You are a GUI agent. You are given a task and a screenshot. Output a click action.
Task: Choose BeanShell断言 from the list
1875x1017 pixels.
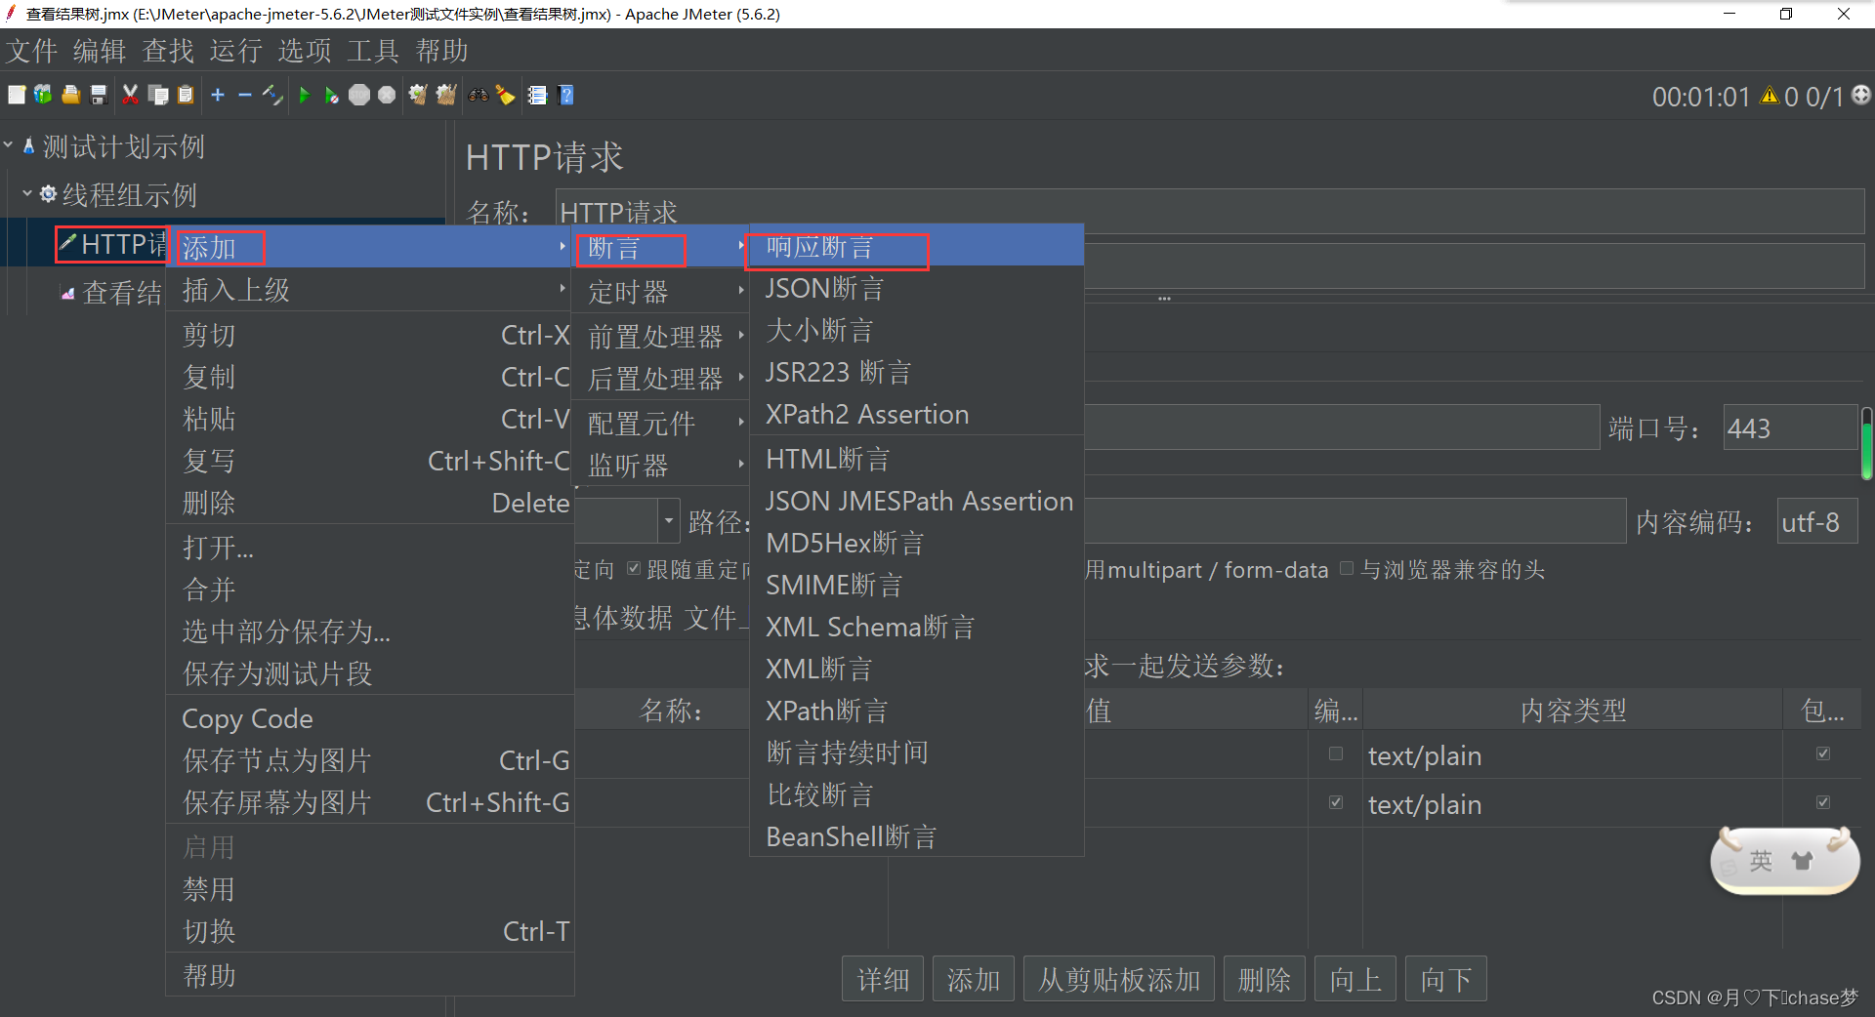(x=916, y=836)
